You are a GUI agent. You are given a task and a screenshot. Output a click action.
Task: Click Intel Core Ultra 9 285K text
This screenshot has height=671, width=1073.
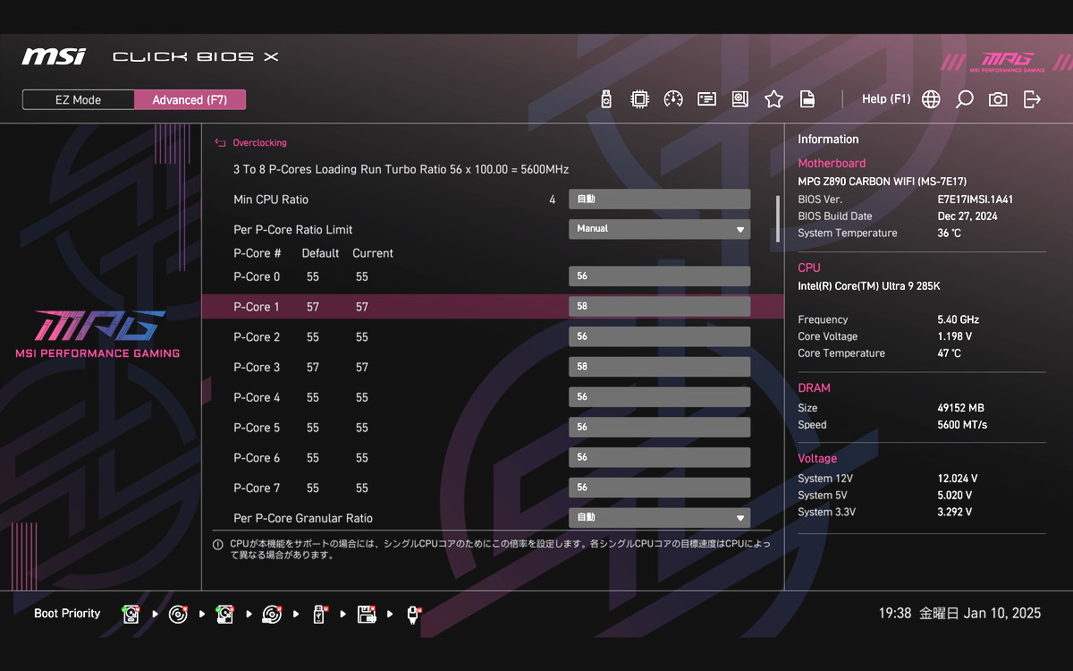(x=869, y=286)
